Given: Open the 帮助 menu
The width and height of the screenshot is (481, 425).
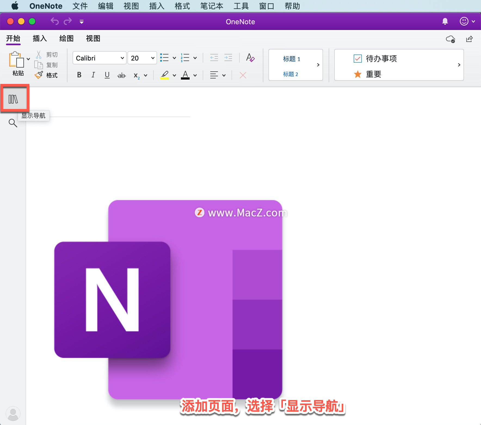Looking at the screenshot, I should [x=292, y=6].
